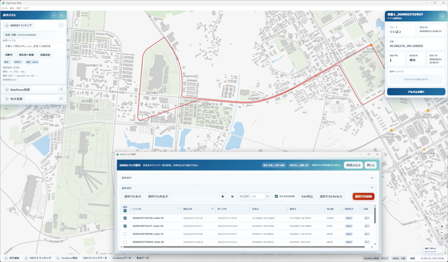Click the 選択行を削除 red button
The width and height of the screenshot is (448, 262).
point(364,196)
